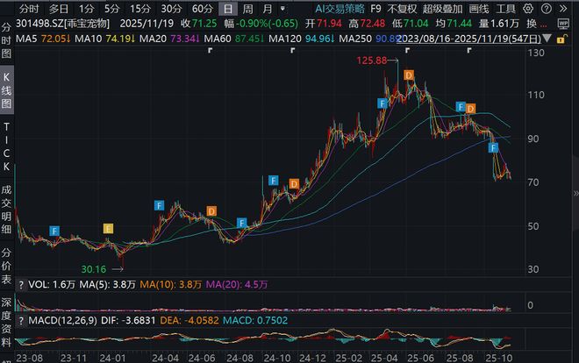The width and height of the screenshot is (579, 363).
Task: Click the DEA: -4.0582 value
Action: 189,321
